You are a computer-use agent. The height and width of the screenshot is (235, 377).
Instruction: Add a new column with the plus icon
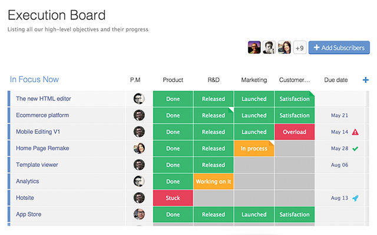(x=366, y=80)
